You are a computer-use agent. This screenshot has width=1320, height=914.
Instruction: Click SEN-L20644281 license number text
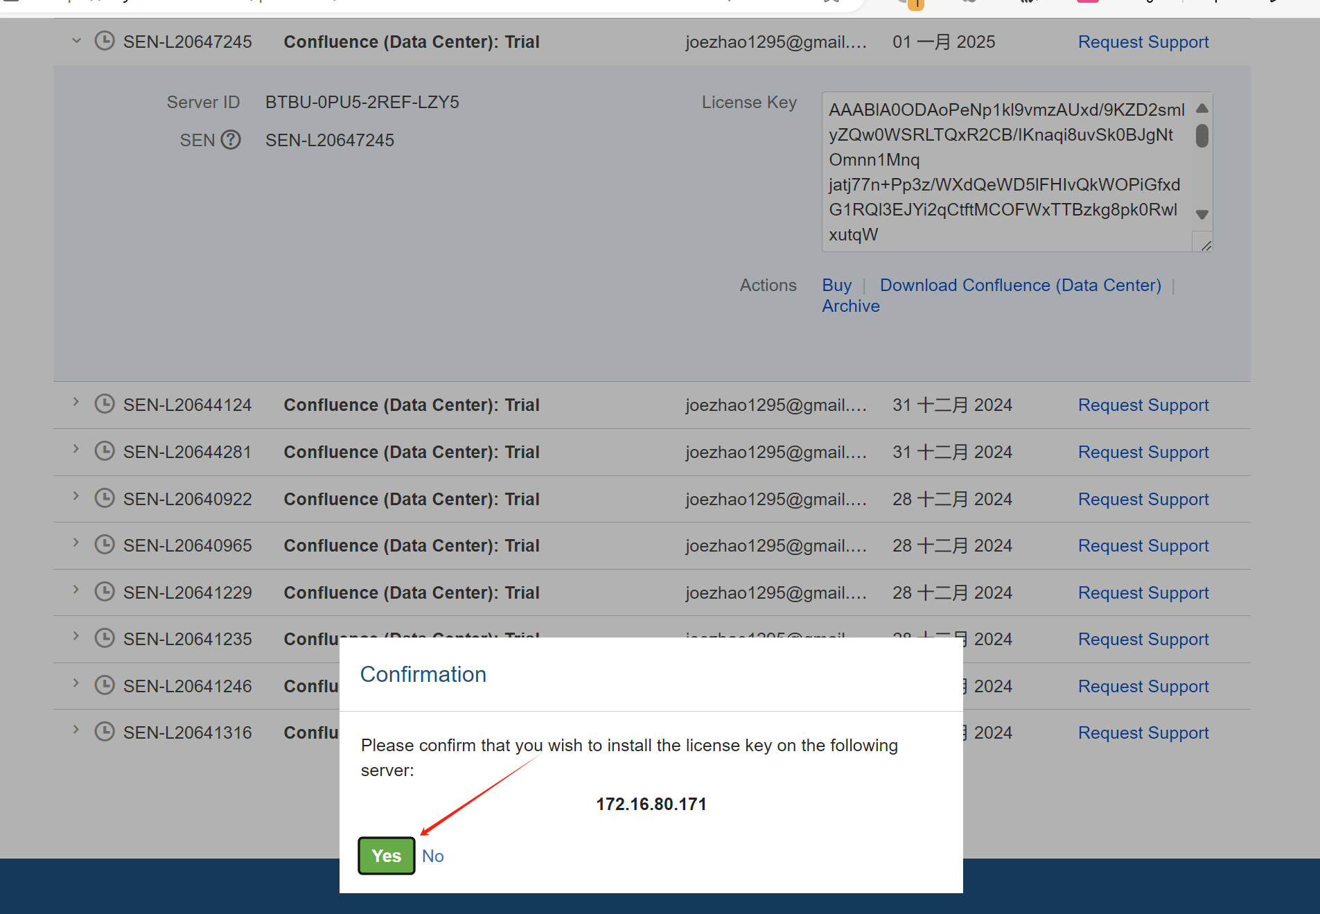(x=187, y=452)
